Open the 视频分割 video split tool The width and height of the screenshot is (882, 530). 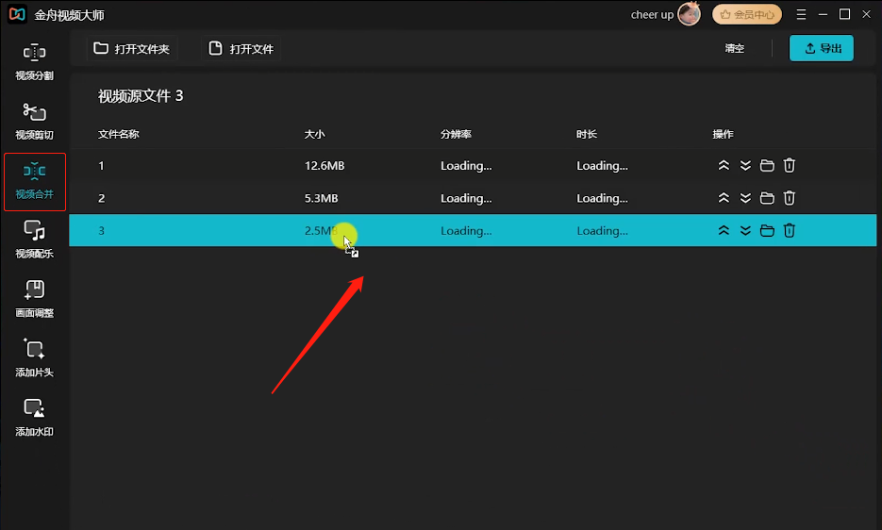[x=34, y=62]
